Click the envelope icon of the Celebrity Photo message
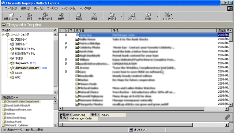Screen dimensions: 234x133 [x=77, y=47]
